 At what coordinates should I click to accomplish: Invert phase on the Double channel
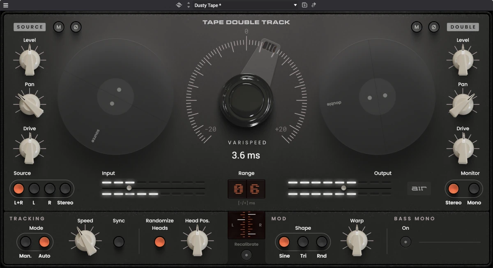coord(434,27)
